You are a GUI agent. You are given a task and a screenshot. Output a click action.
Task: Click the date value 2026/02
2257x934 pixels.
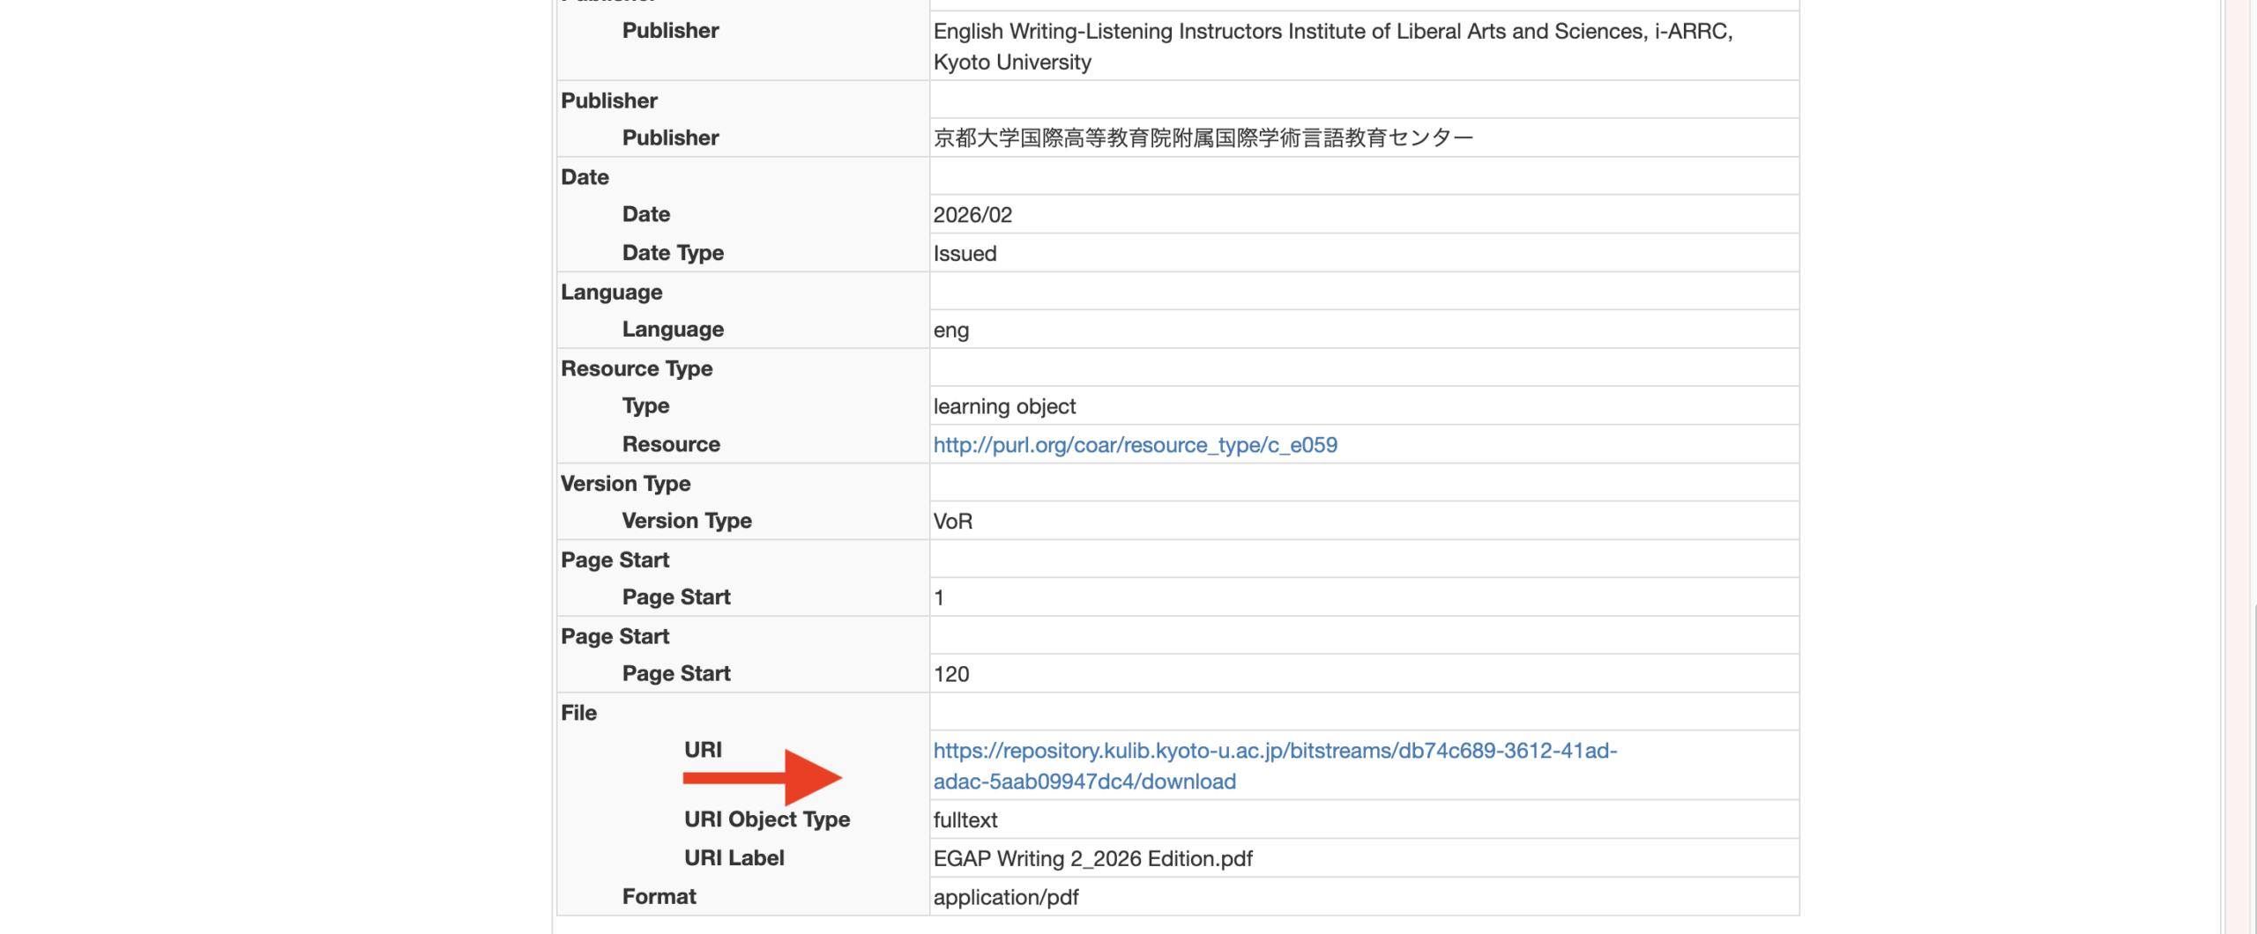click(972, 215)
